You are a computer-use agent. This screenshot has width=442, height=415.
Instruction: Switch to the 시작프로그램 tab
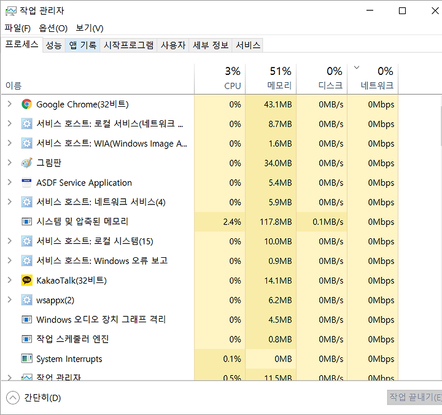(x=128, y=45)
